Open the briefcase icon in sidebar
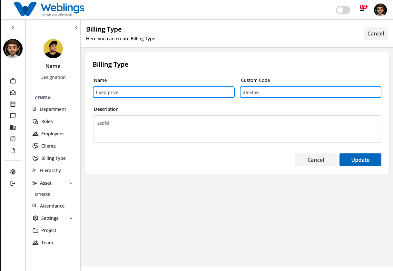Image resolution: width=393 pixels, height=271 pixels. click(x=13, y=81)
